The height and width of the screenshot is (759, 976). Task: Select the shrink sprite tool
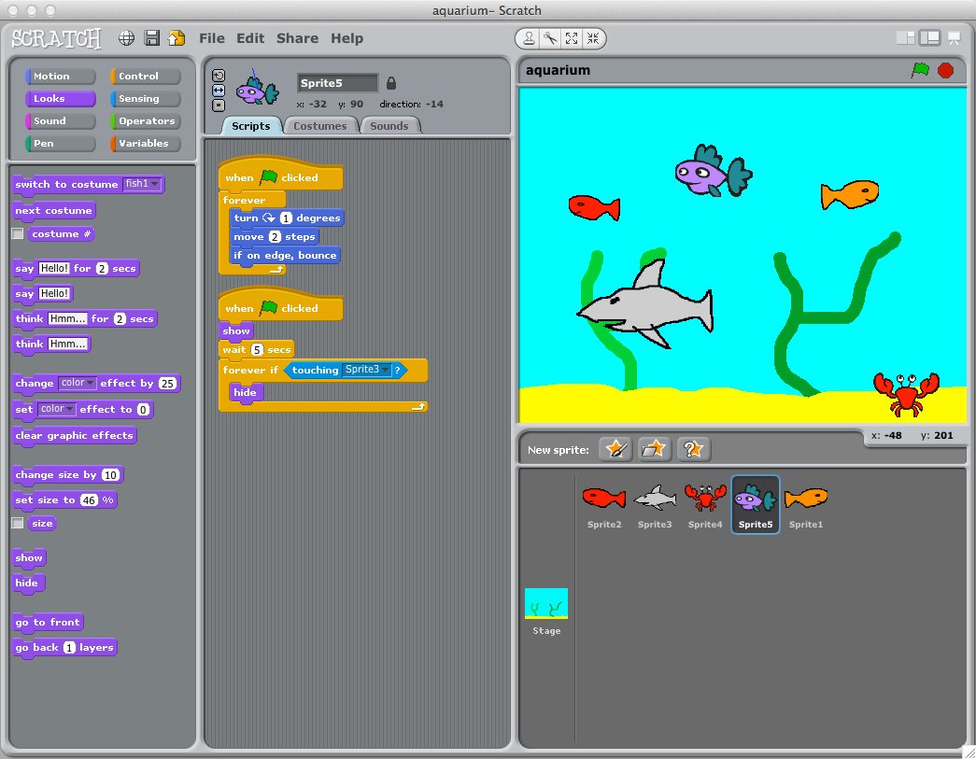pos(593,38)
